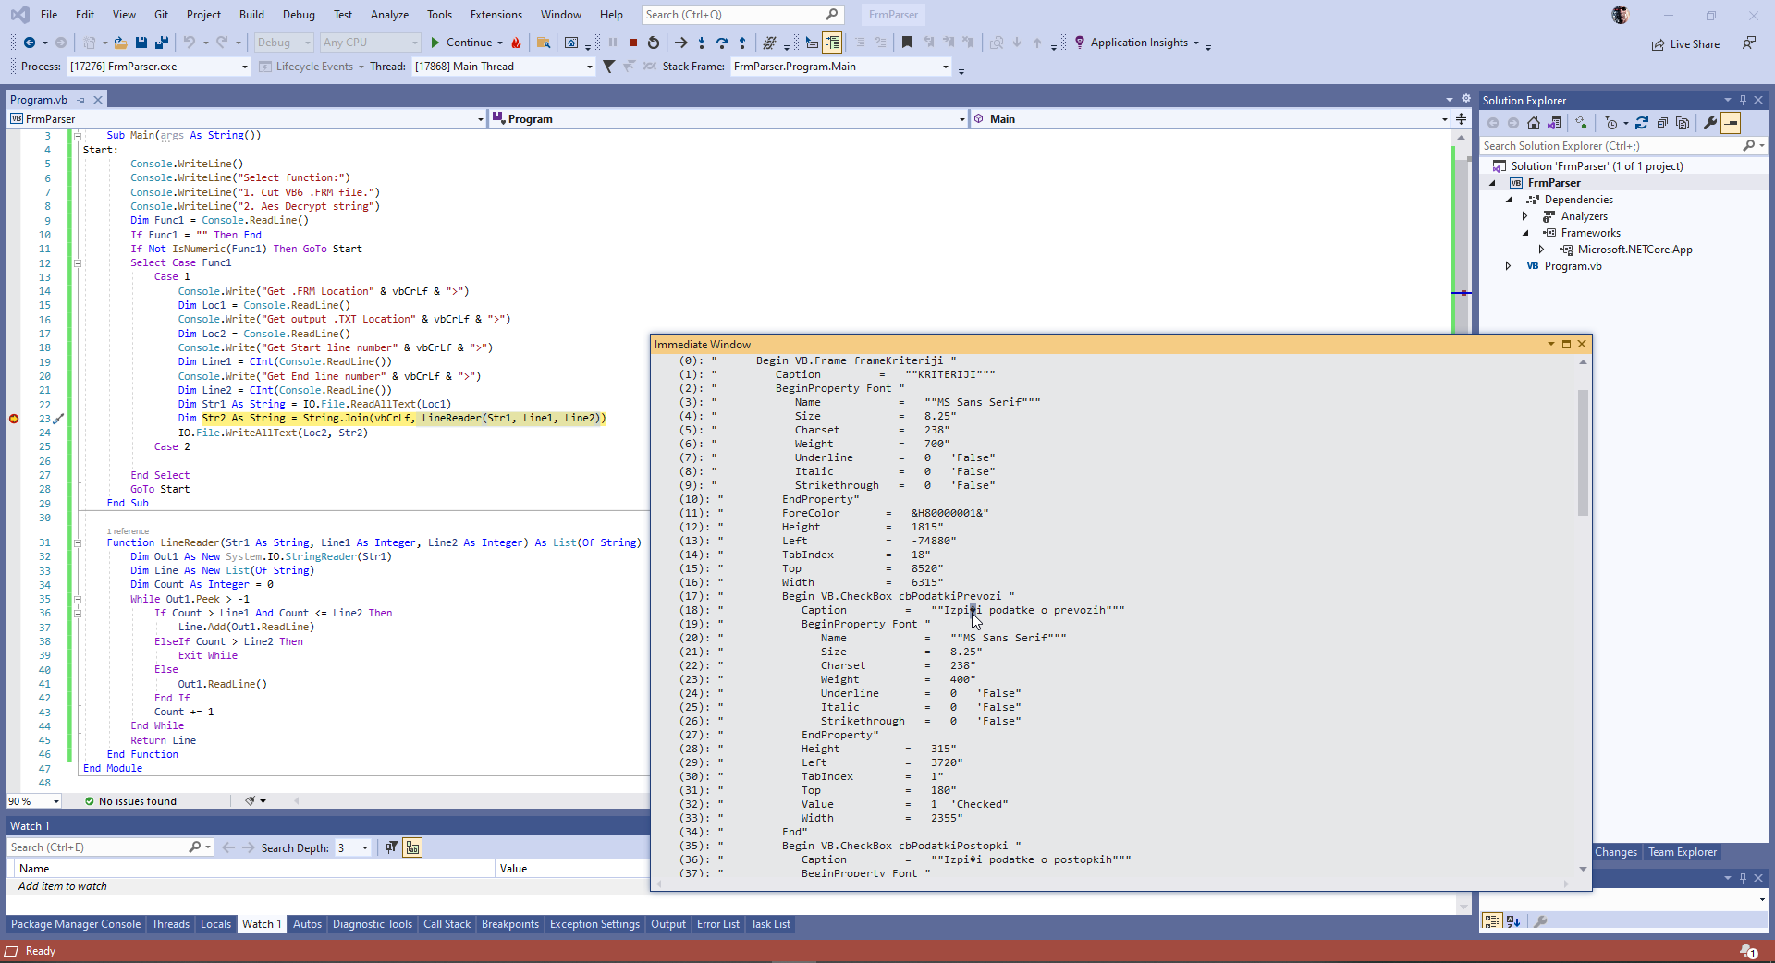
Task: Switch to the Locals tab
Action: pyautogui.click(x=215, y=924)
